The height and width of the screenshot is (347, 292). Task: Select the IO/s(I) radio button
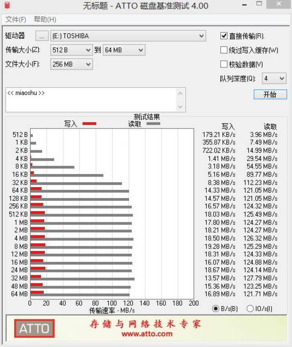(250, 308)
